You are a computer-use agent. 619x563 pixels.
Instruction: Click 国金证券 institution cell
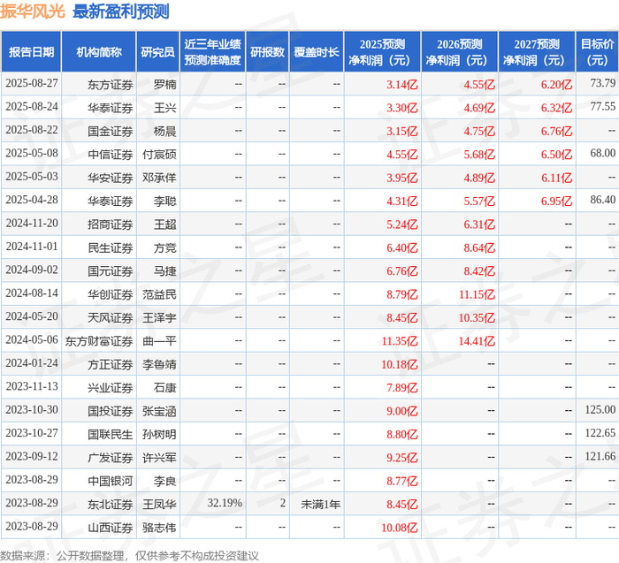[x=111, y=131]
